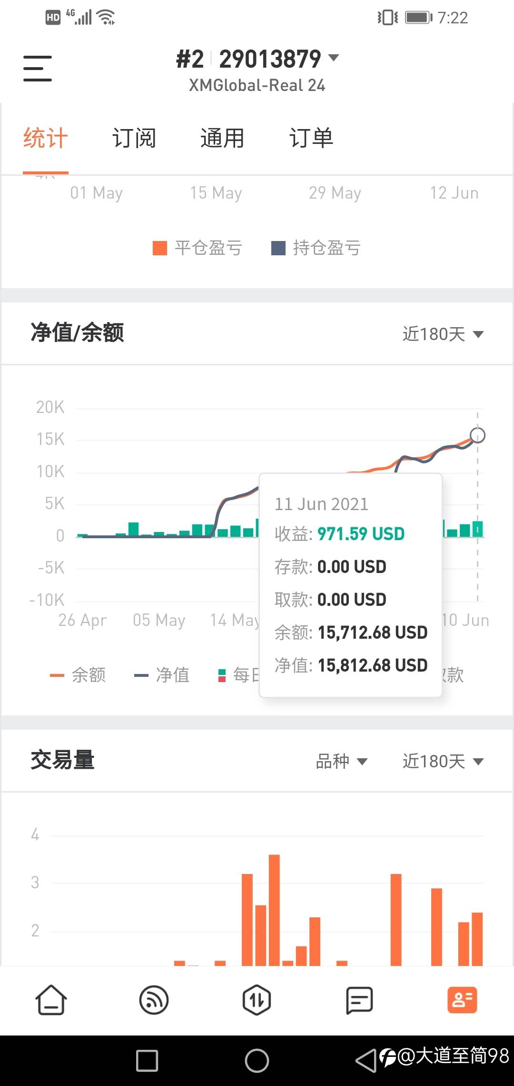The image size is (514, 1086).
Task: Open the messages chat icon
Action: coord(359,1000)
